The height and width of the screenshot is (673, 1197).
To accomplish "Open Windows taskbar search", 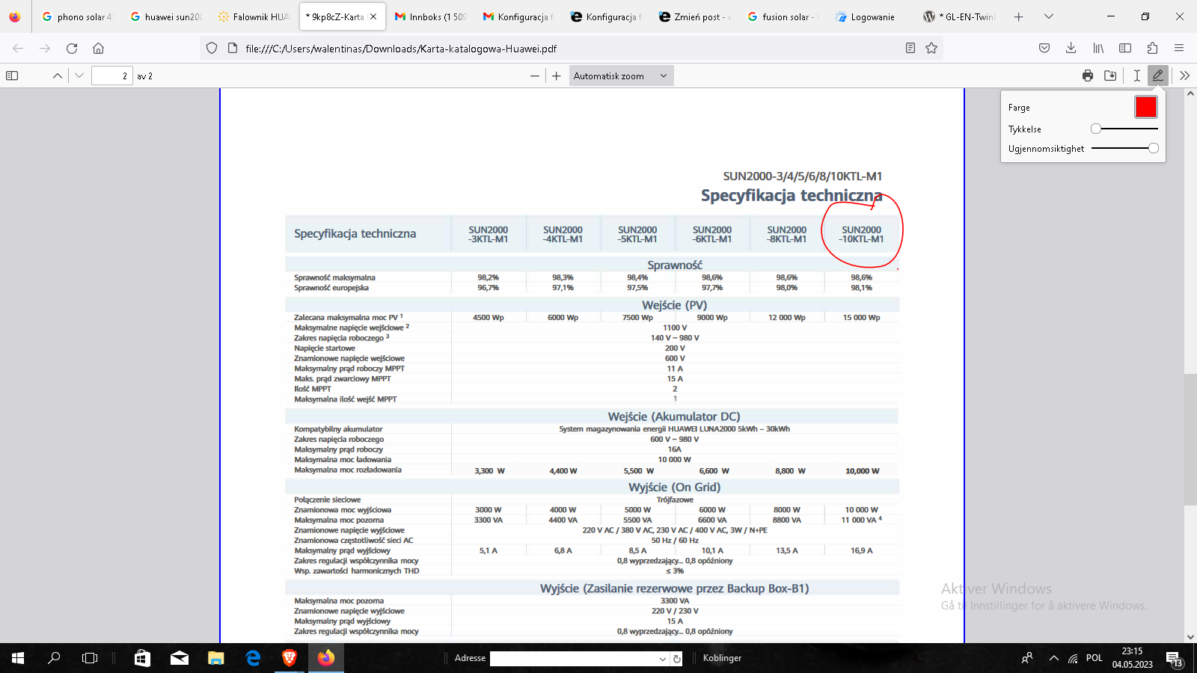I will [x=54, y=658].
